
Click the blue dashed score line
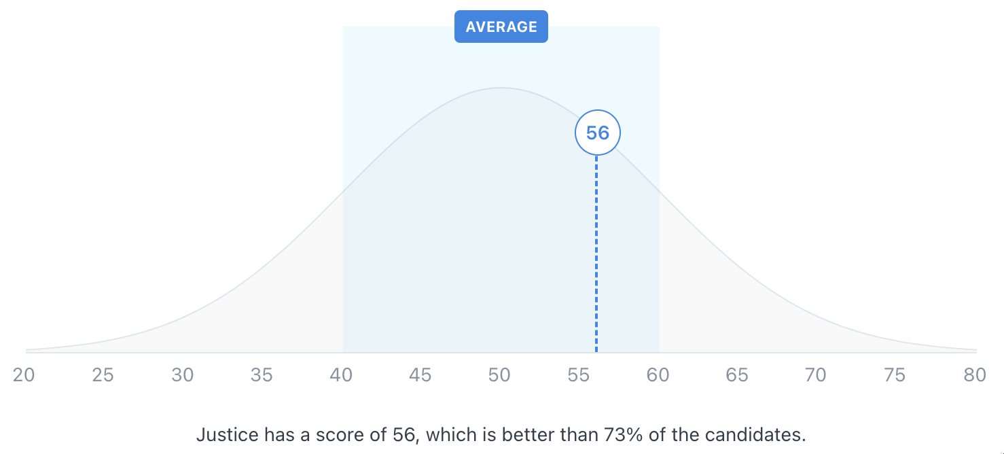[x=596, y=258]
